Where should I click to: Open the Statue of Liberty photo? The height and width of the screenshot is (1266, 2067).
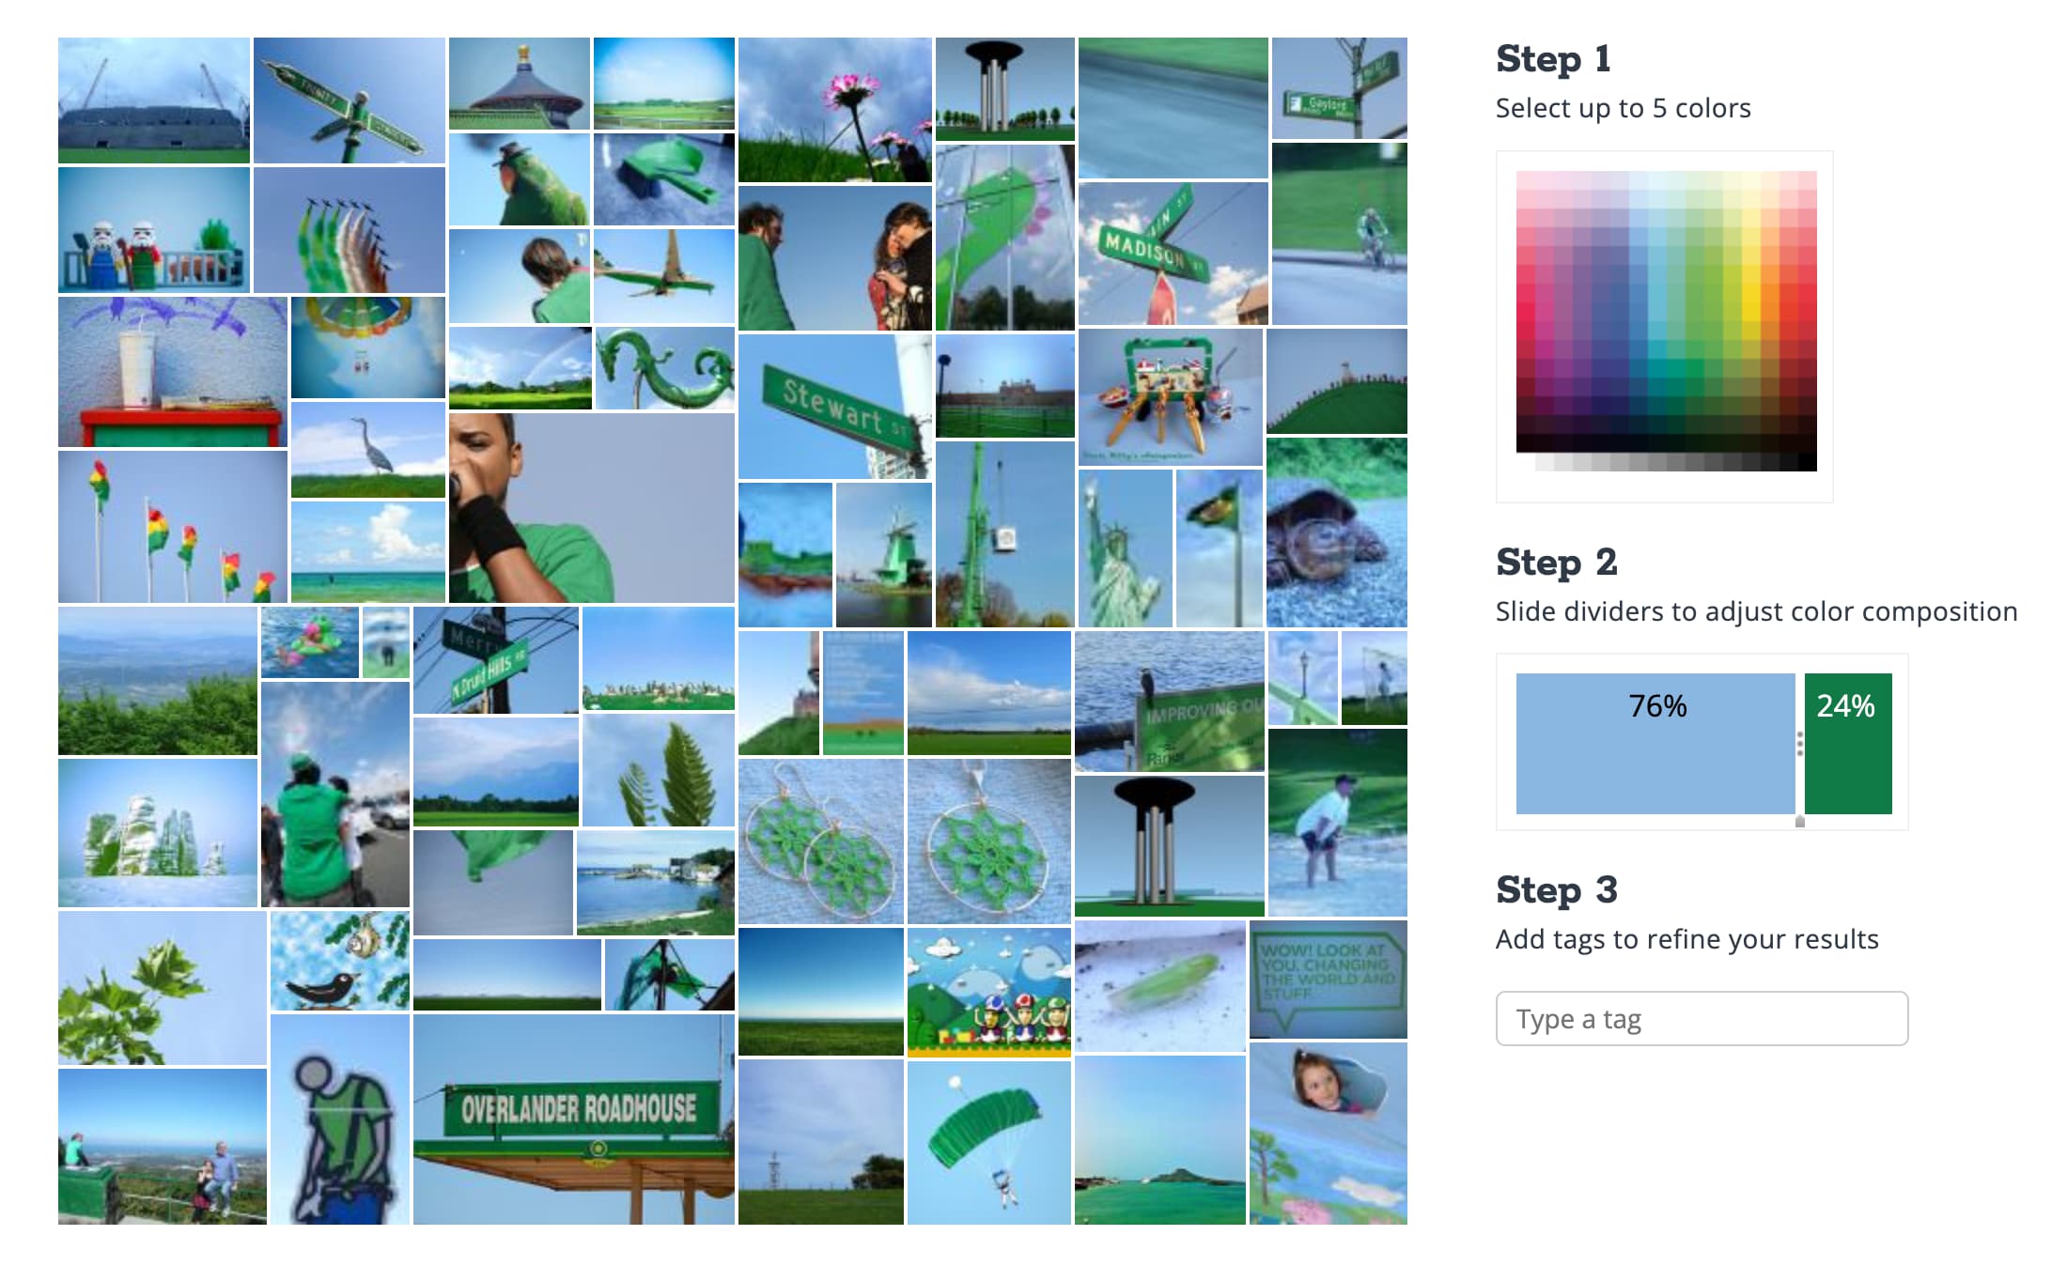[1125, 548]
